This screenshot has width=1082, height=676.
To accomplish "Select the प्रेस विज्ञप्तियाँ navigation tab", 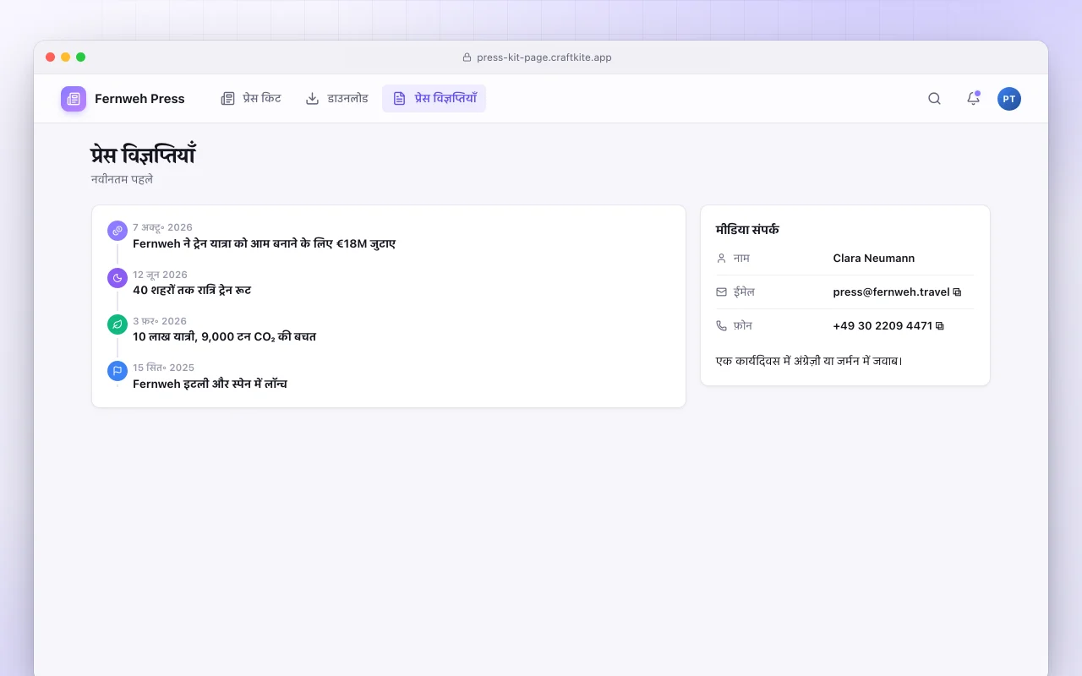I will 434,99.
